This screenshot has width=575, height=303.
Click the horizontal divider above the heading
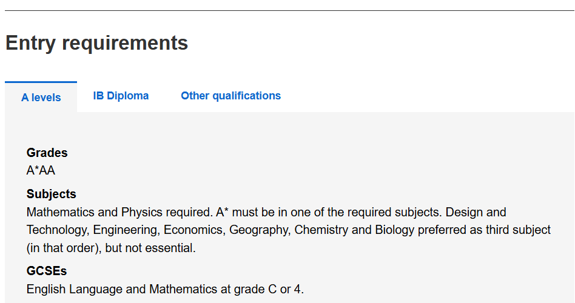[287, 10]
